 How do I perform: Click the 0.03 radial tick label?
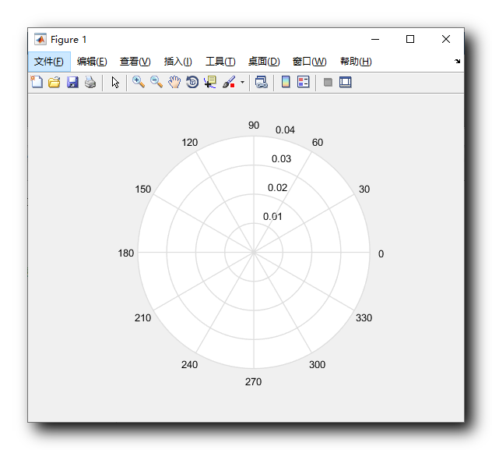click(281, 158)
